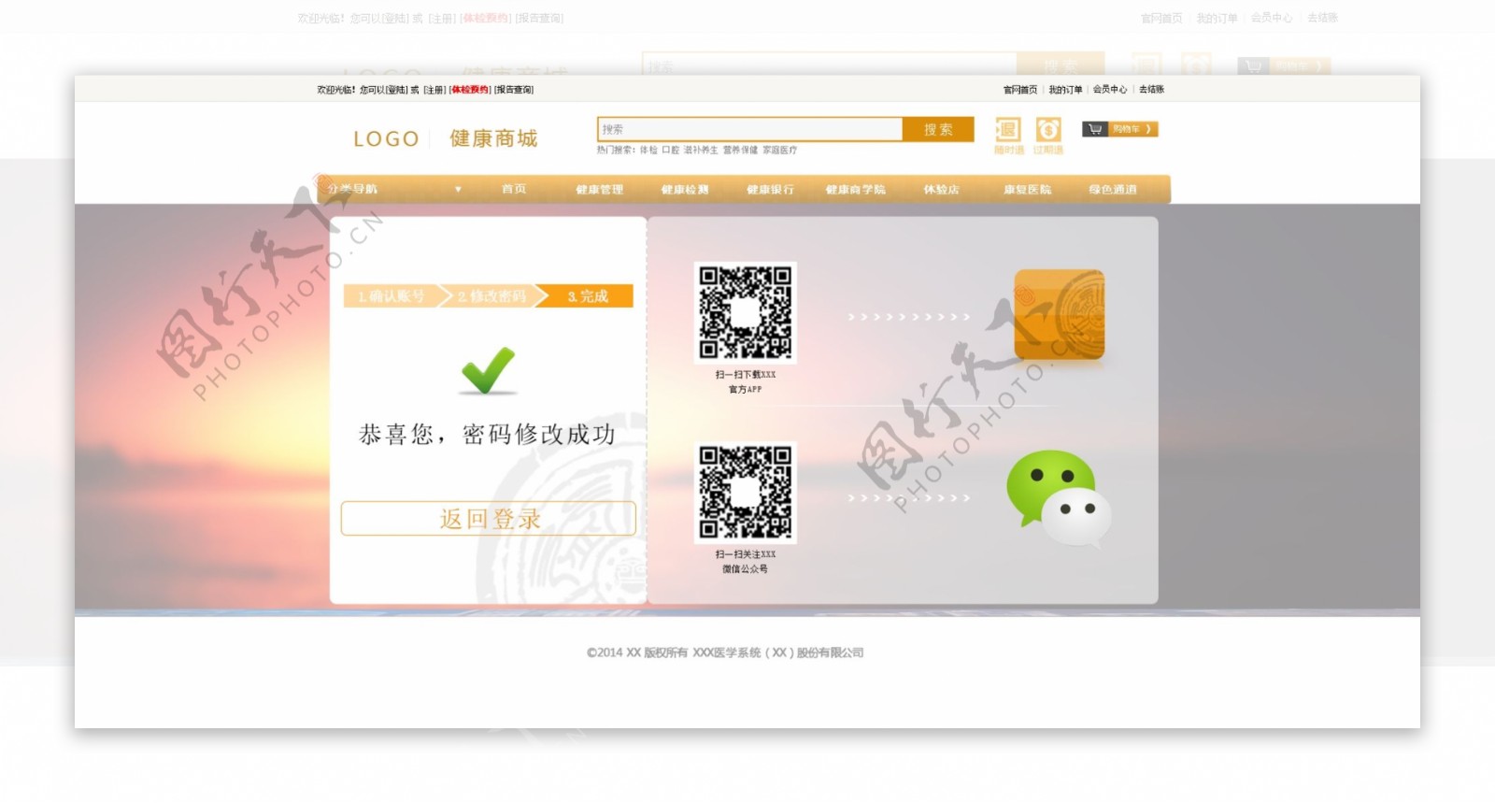Viewport: 1495px width, 803px height.
Task: Click into the 搜索 search input field
Action: point(749,129)
